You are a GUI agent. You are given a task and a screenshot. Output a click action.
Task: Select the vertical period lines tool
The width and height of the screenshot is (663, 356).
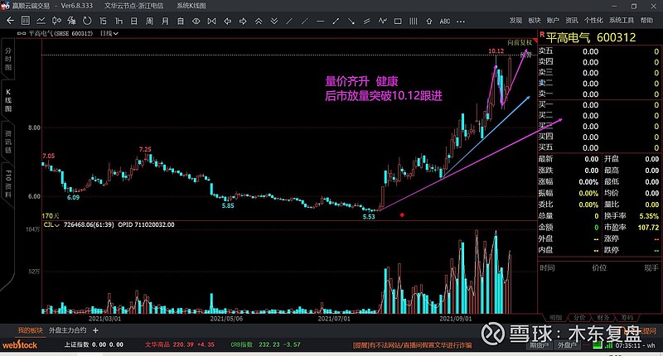[x=414, y=21]
